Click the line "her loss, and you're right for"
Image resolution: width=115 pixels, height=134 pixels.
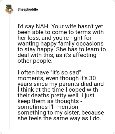(55, 38)
